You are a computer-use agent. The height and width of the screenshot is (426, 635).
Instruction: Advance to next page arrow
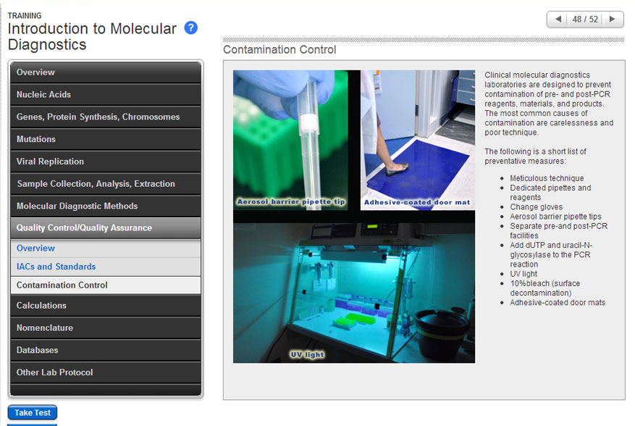click(612, 19)
